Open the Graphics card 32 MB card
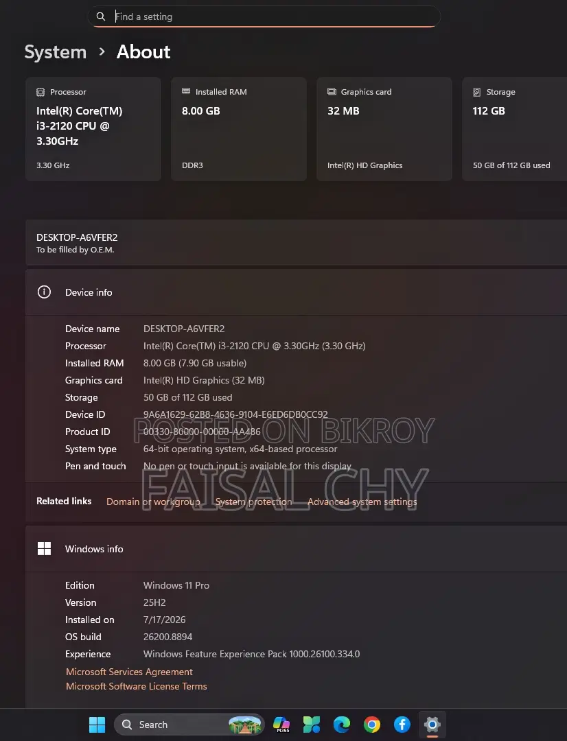 tap(384, 129)
